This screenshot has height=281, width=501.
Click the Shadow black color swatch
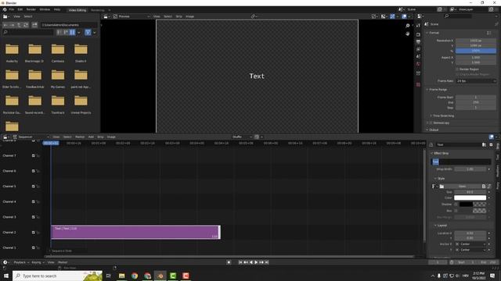click(x=466, y=205)
